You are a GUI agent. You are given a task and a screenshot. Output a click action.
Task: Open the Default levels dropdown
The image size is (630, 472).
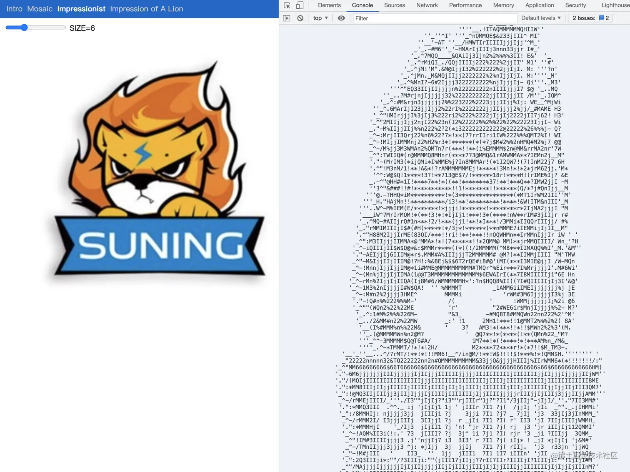point(541,18)
